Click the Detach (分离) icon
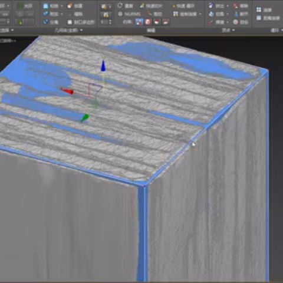Viewport: 283px width, 283px height. [x=45, y=22]
